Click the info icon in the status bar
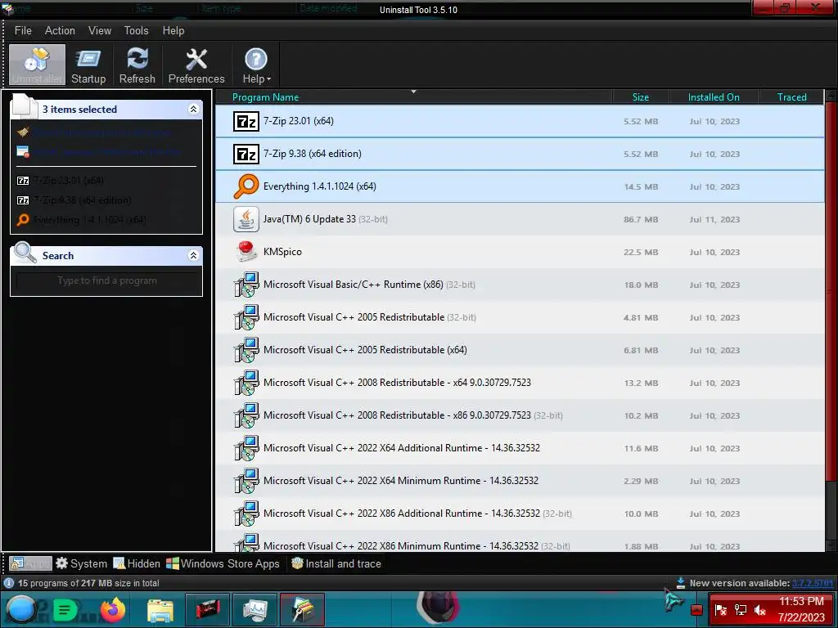 click(9, 583)
